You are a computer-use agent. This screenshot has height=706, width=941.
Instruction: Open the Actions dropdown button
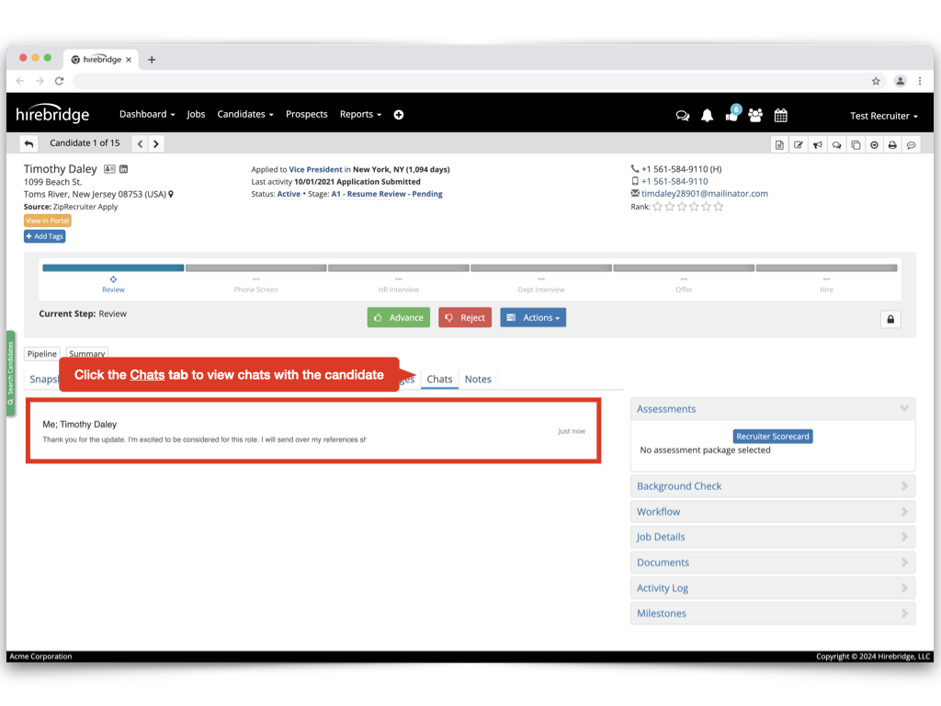click(533, 318)
